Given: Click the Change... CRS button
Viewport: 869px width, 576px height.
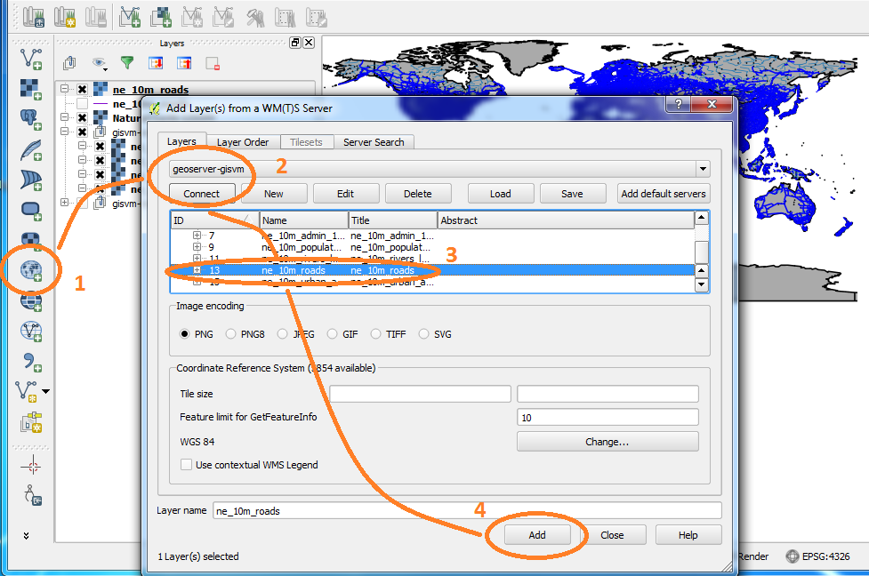Looking at the screenshot, I should point(607,442).
